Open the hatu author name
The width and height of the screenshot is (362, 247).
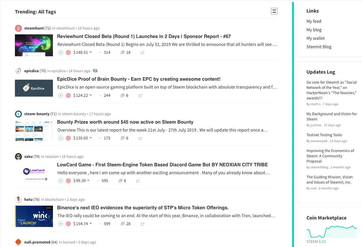click(x=28, y=200)
